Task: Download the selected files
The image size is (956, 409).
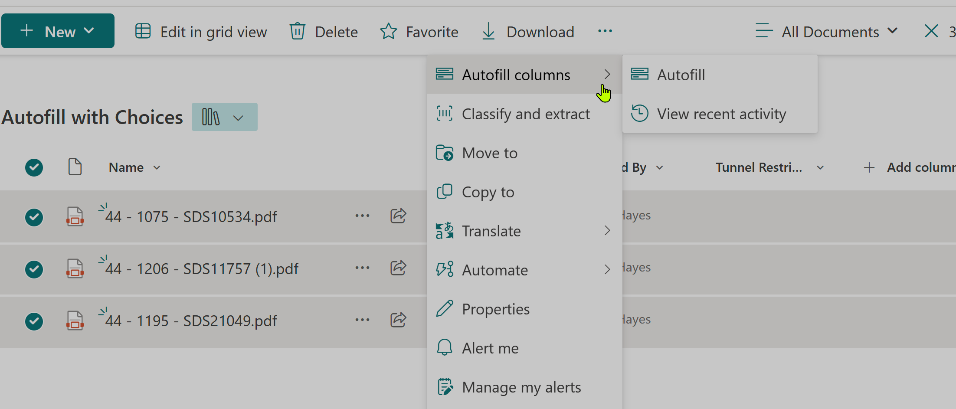Action: click(528, 32)
